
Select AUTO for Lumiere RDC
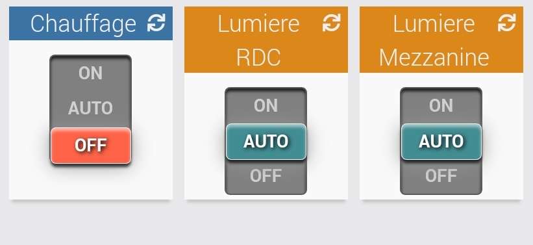(266, 142)
